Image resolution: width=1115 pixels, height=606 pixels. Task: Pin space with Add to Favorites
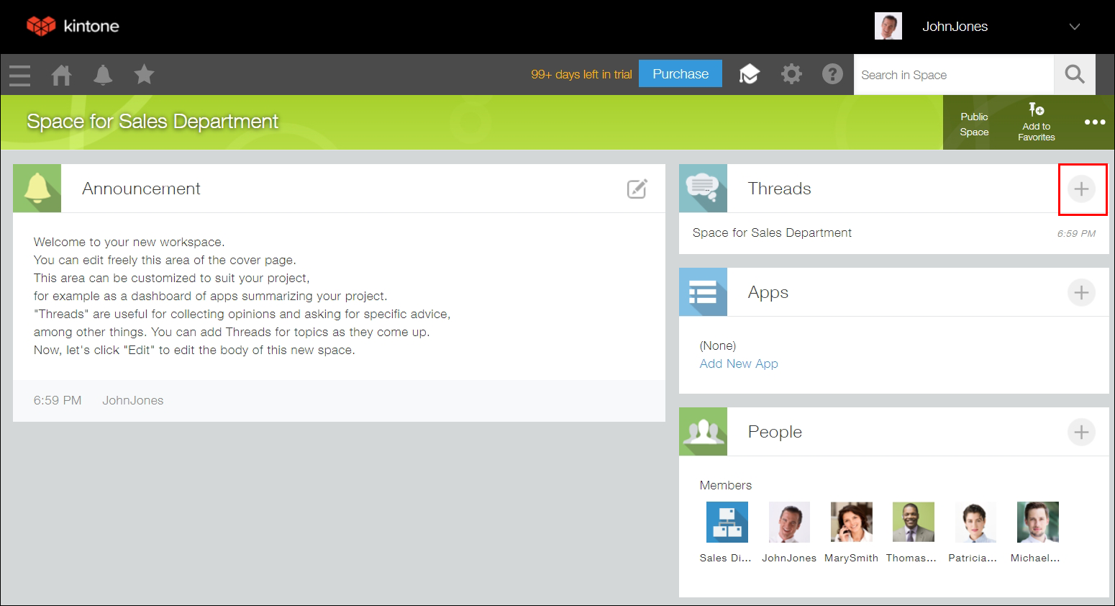[1036, 122]
